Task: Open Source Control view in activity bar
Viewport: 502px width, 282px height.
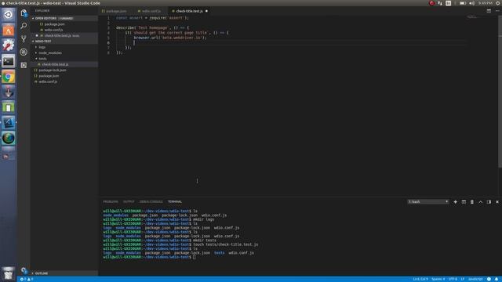Action: click(x=24, y=38)
